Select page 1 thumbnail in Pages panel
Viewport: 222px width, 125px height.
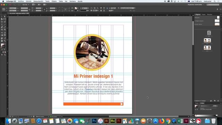tap(209, 33)
